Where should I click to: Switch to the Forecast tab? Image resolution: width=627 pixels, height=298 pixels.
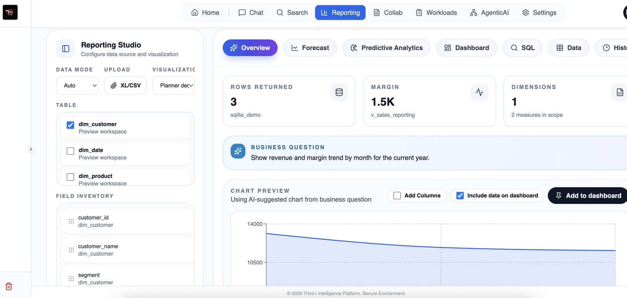tap(310, 48)
